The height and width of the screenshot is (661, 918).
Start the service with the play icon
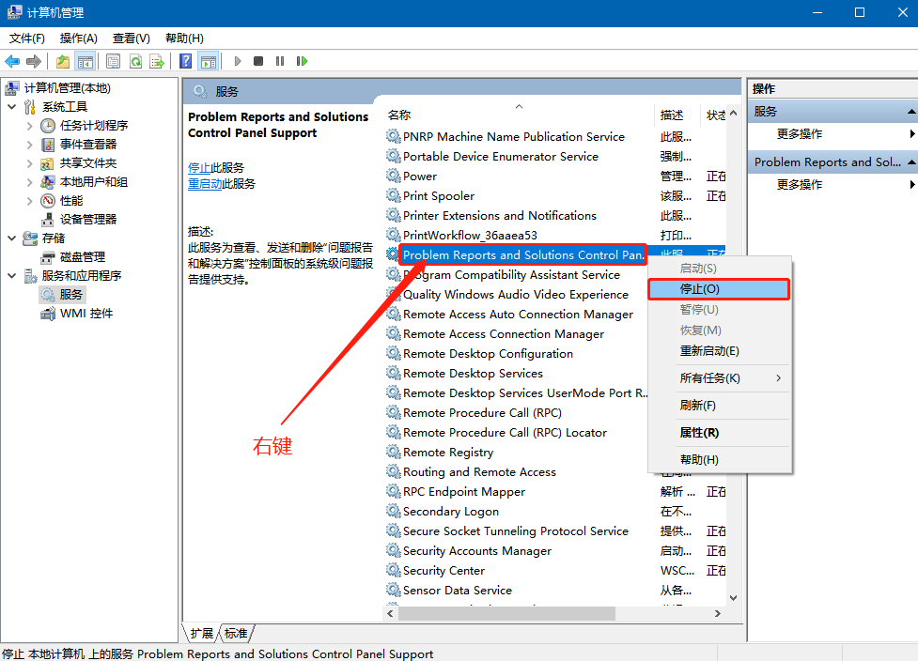click(238, 60)
